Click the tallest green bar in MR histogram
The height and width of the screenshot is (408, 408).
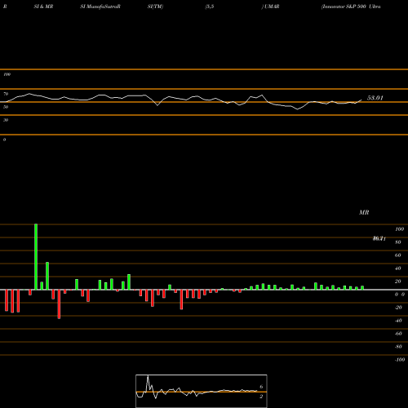(36, 257)
